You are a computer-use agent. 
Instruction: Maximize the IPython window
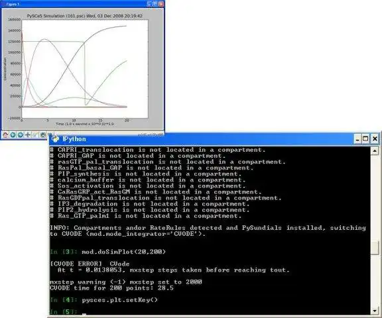(x=365, y=139)
